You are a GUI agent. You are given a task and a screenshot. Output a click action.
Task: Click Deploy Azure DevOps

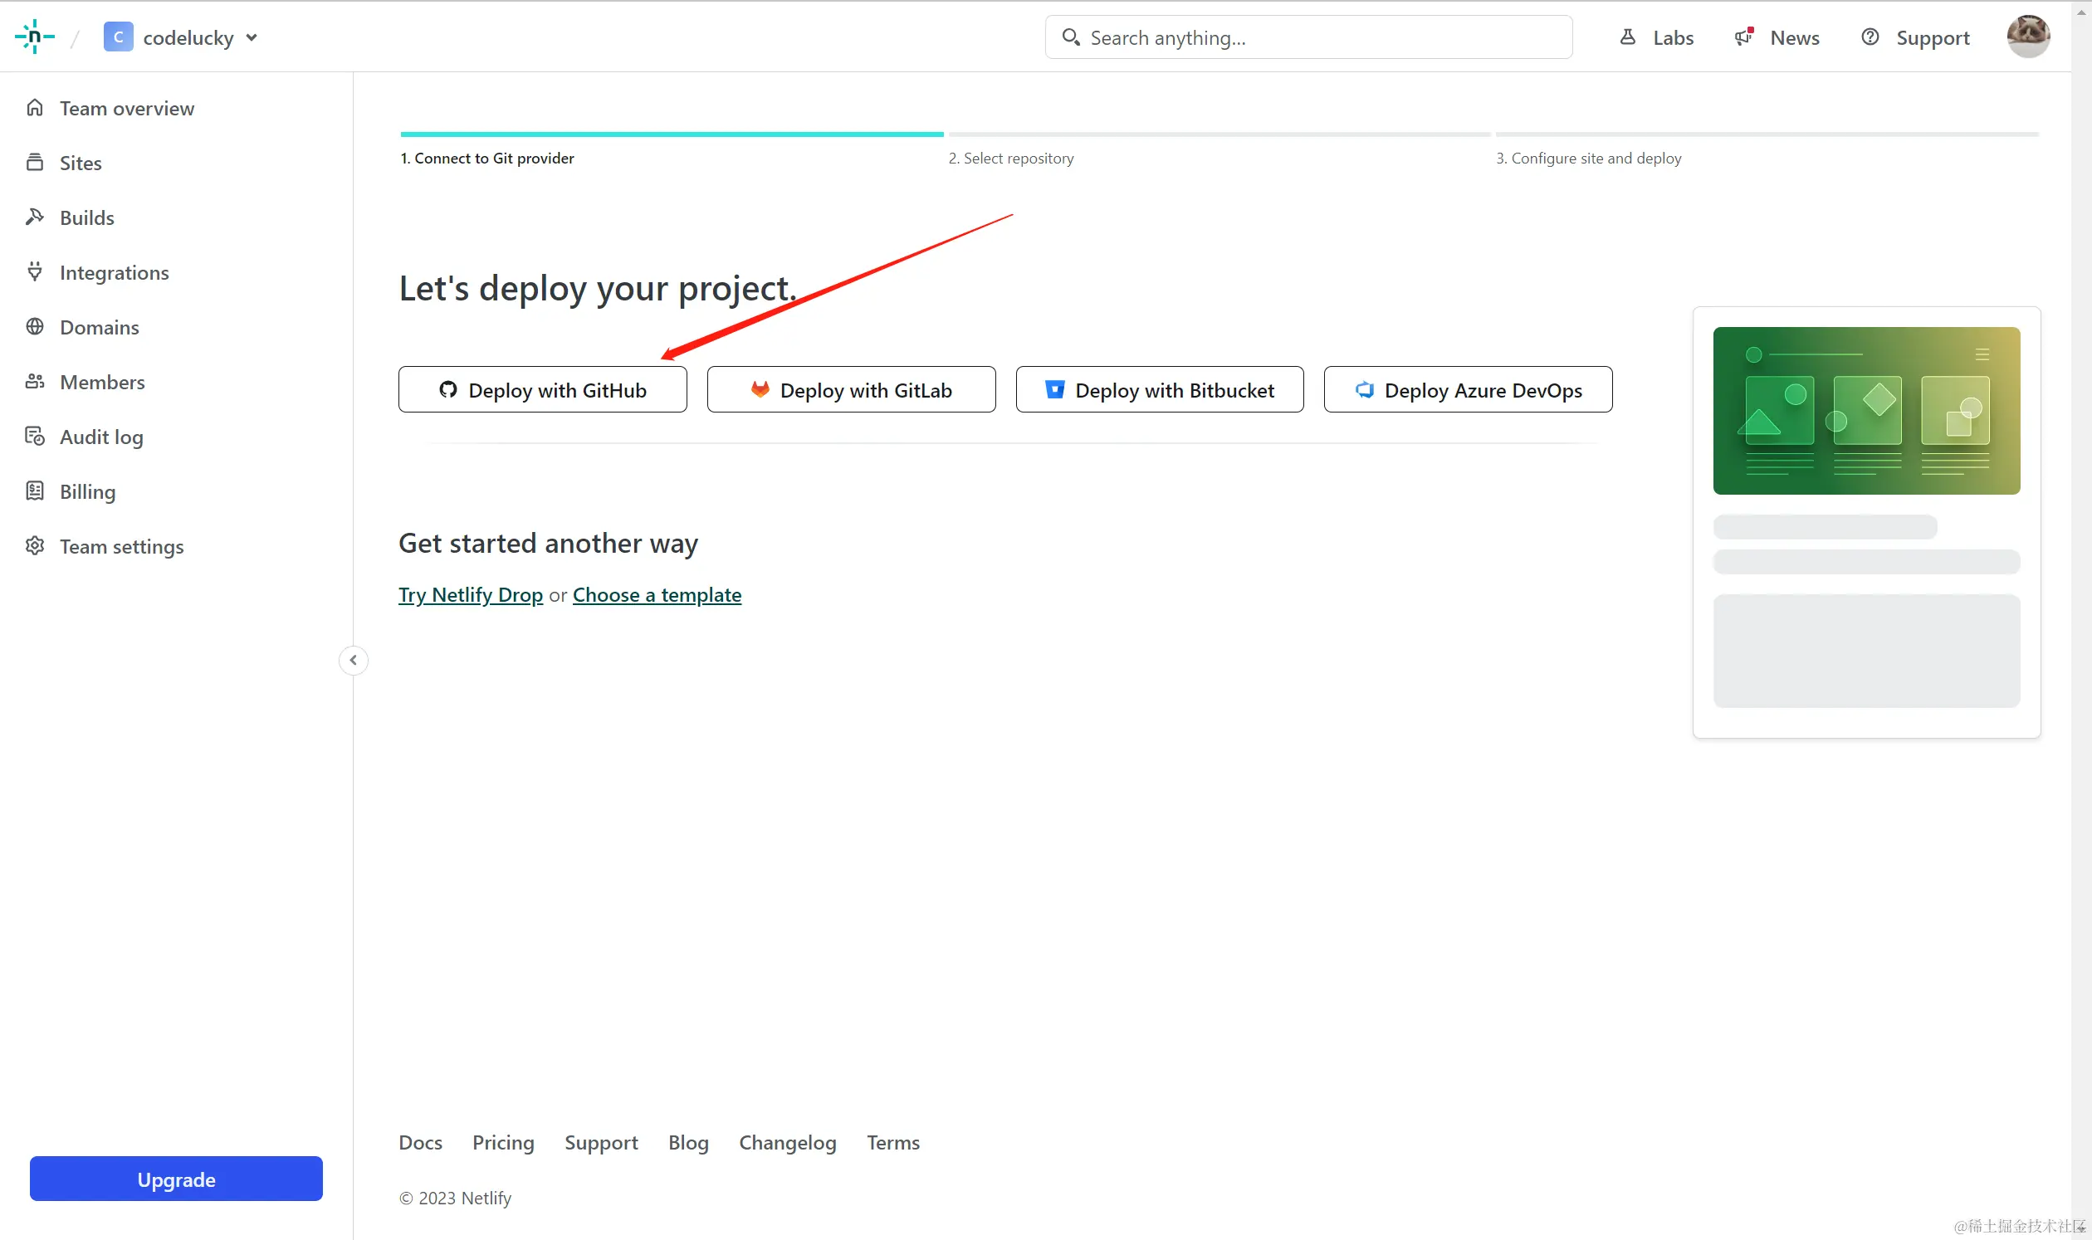point(1469,389)
